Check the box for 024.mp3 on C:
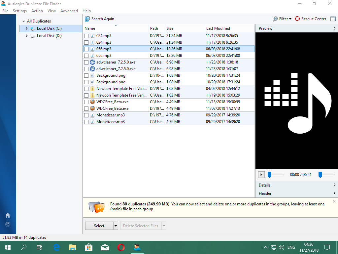The height and width of the screenshot is (254, 338). (x=86, y=43)
